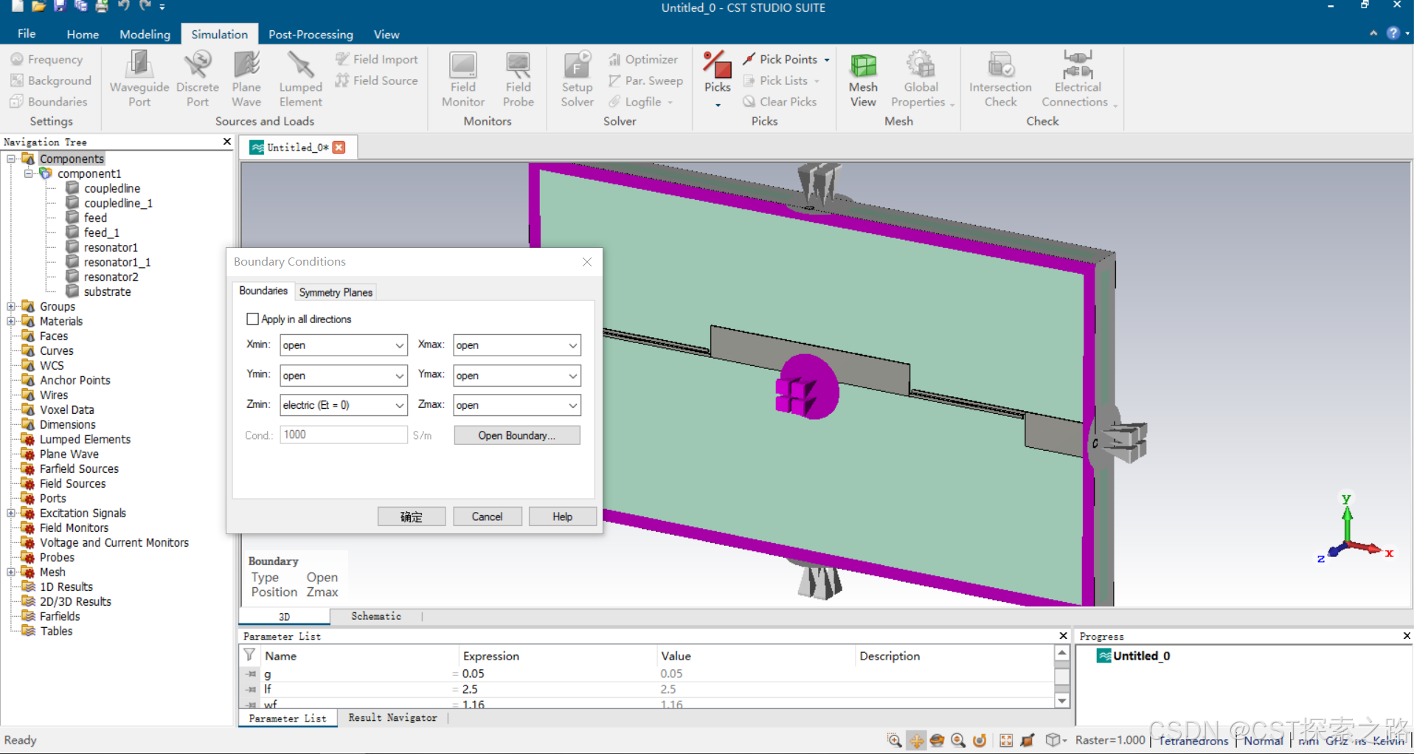Open the View ribbon tab
1414x754 pixels.
click(386, 34)
